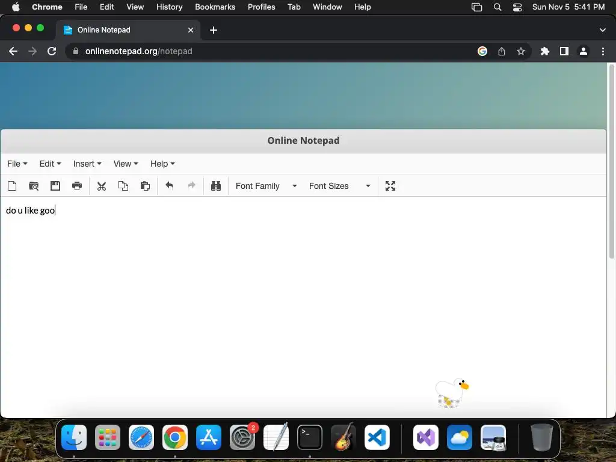Click the open file toolbar icon
The image size is (616, 462).
tap(34, 186)
